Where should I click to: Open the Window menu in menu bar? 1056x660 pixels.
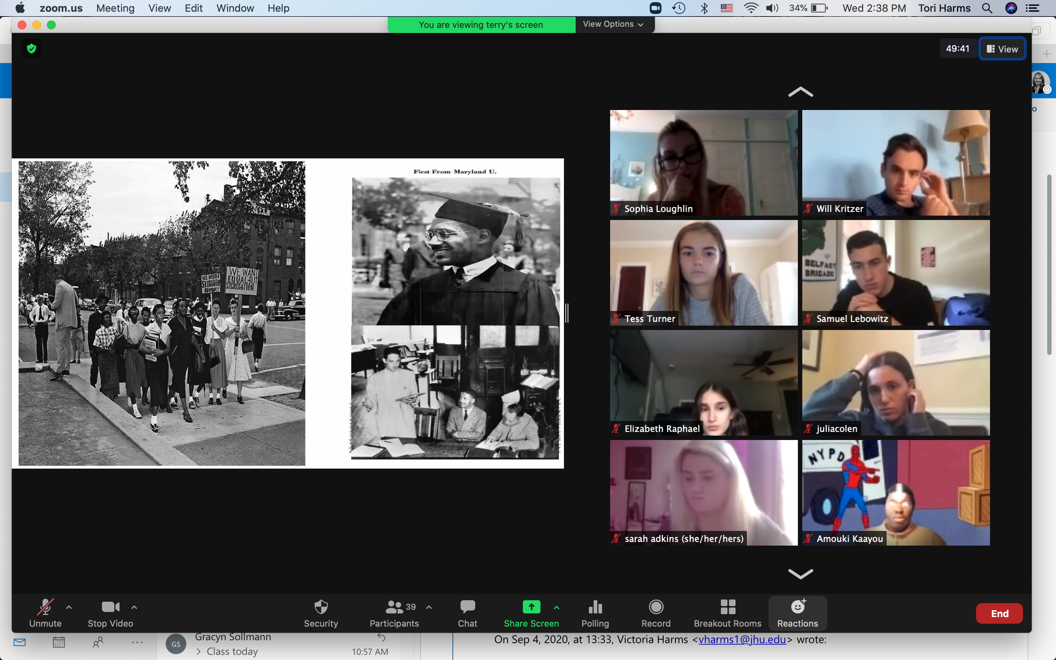click(235, 8)
